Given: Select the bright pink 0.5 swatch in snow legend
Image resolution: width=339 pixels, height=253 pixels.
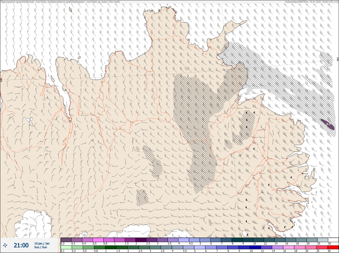Looking at the screenshot, I should [x=98, y=240].
